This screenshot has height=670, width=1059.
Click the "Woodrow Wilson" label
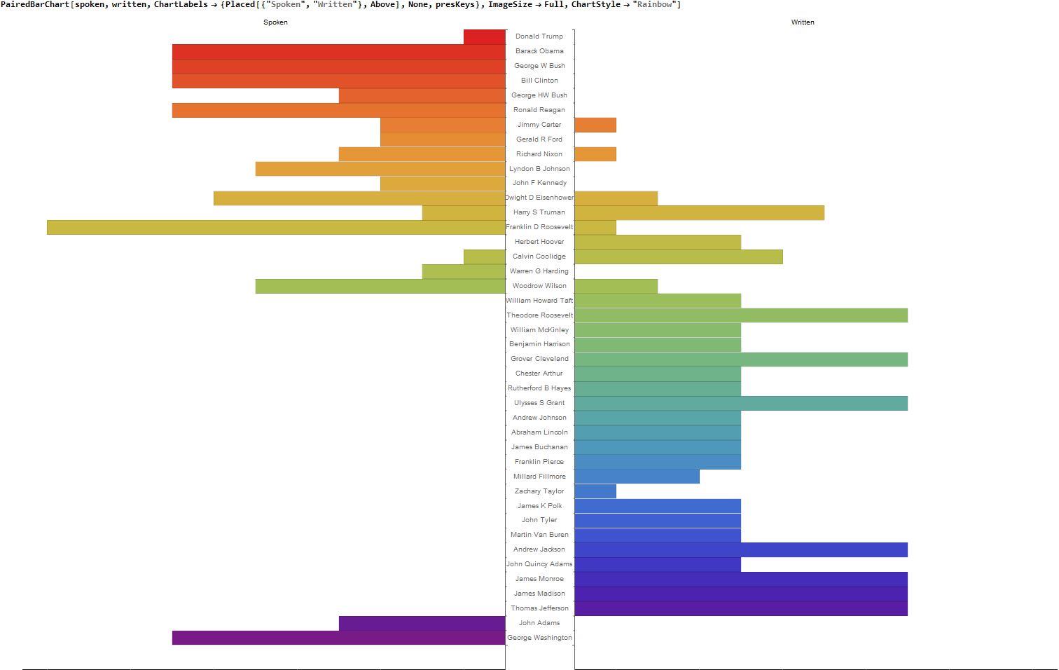pos(539,286)
